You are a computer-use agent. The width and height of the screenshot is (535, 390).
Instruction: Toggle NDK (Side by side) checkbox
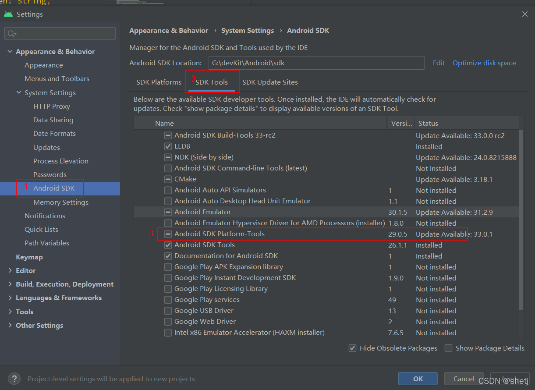point(168,157)
